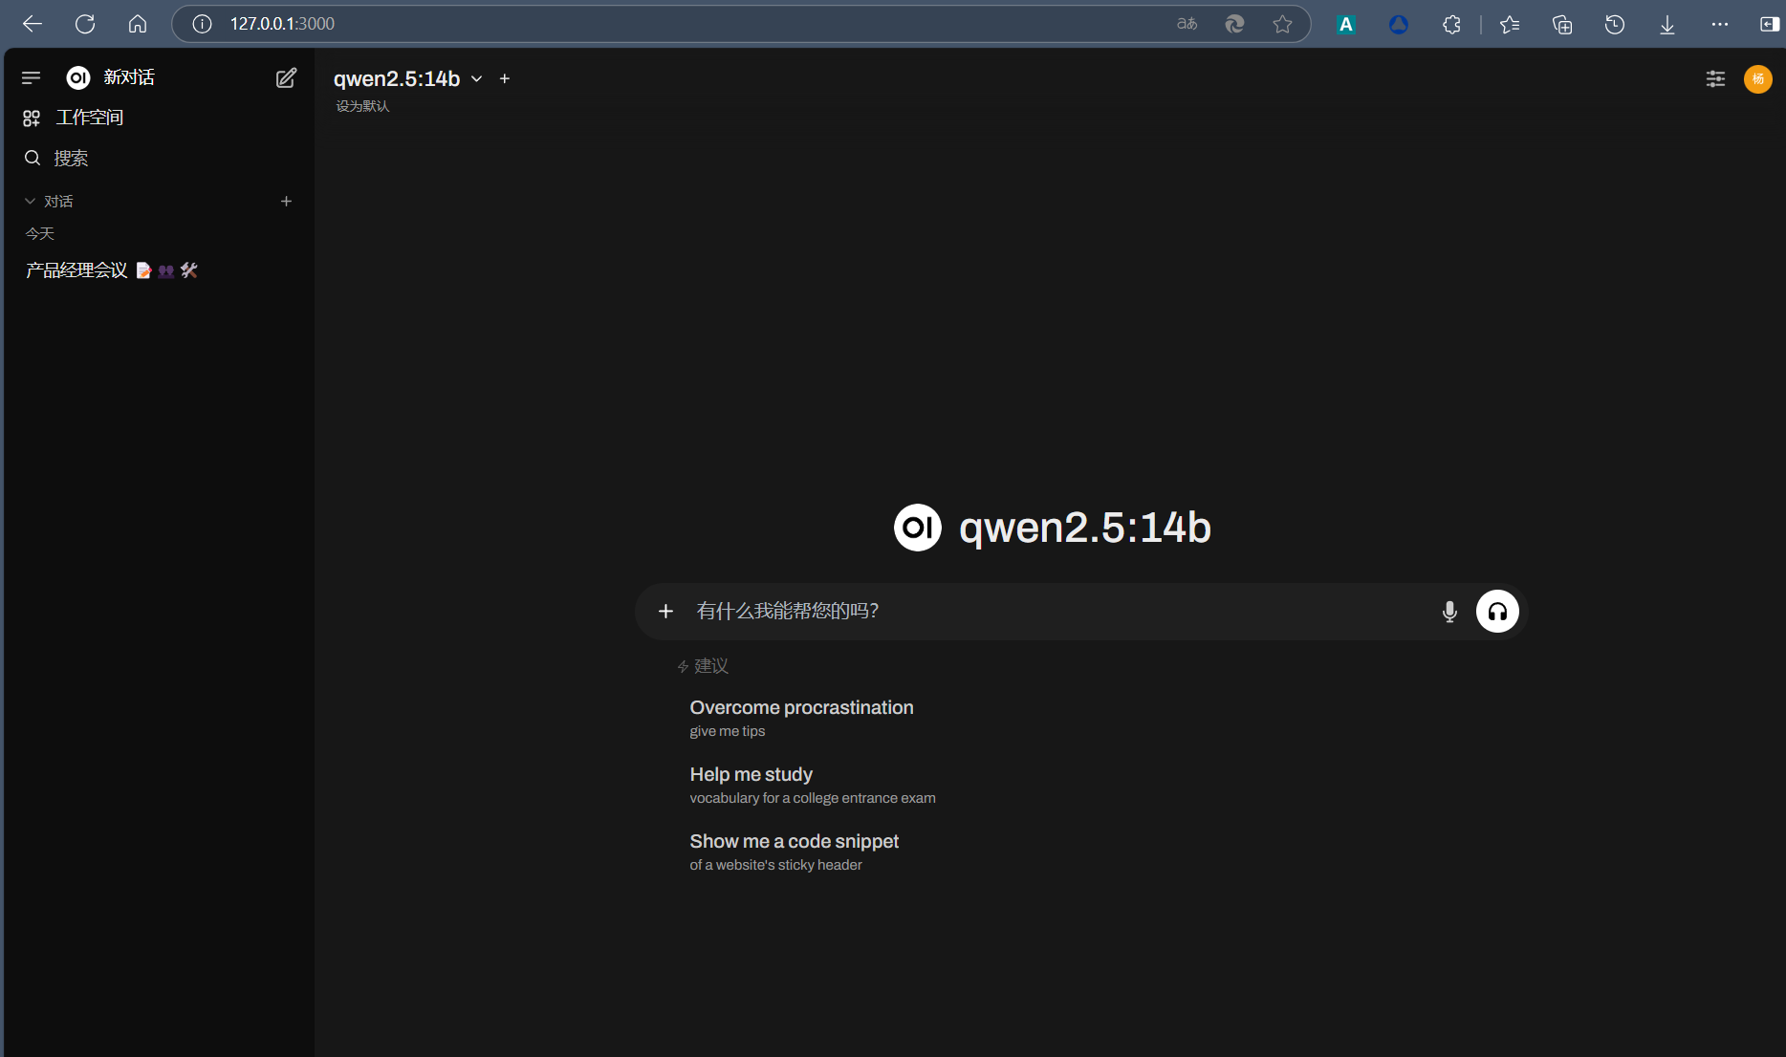
Task: Select Overcome procrastination suggestion
Action: 801,718
